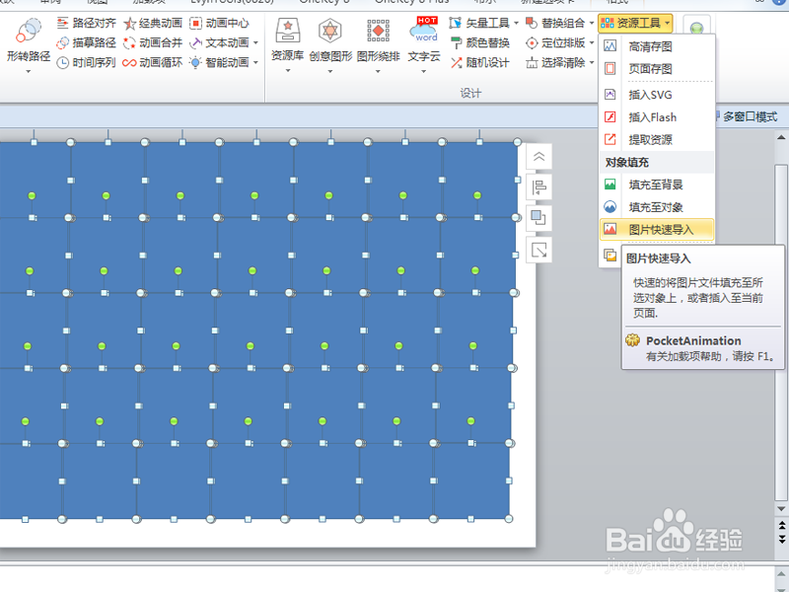Expand 选择清除 dropdown arrow
The height and width of the screenshot is (592, 789).
tap(591, 62)
